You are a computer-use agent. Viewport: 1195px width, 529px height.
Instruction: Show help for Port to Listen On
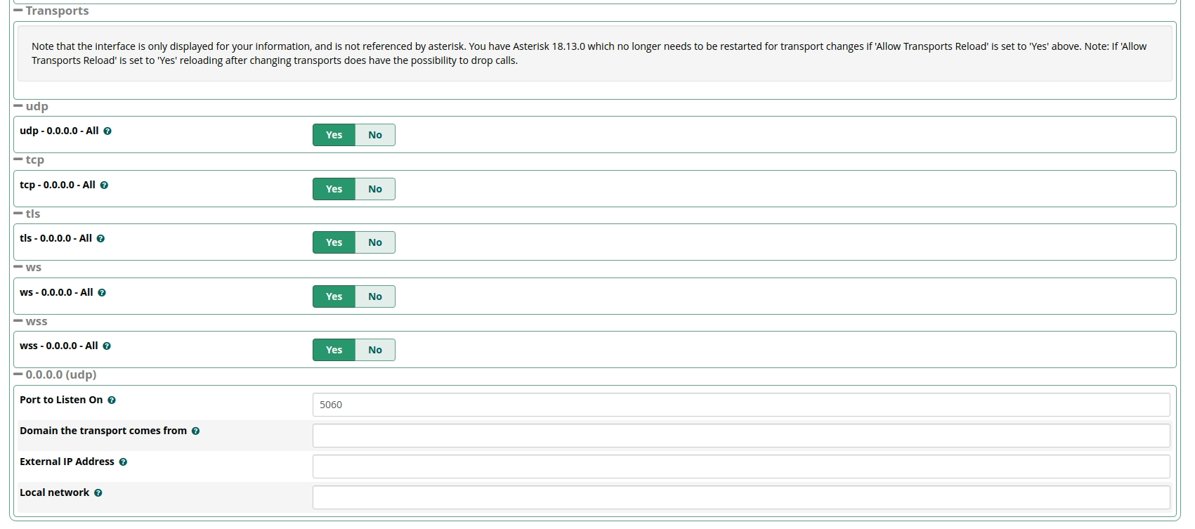[112, 400]
